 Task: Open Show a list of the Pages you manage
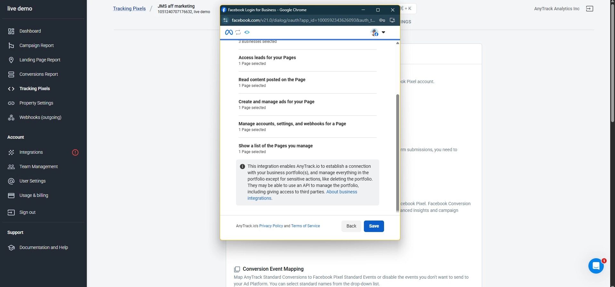click(x=307, y=149)
